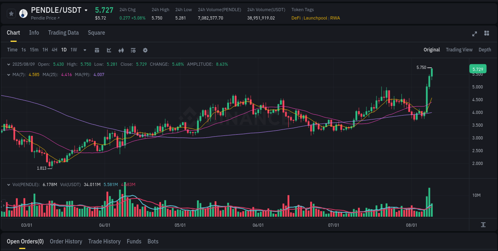498x251 pixels.
Task: Switch to the Trading Data tab
Action: (x=63, y=33)
